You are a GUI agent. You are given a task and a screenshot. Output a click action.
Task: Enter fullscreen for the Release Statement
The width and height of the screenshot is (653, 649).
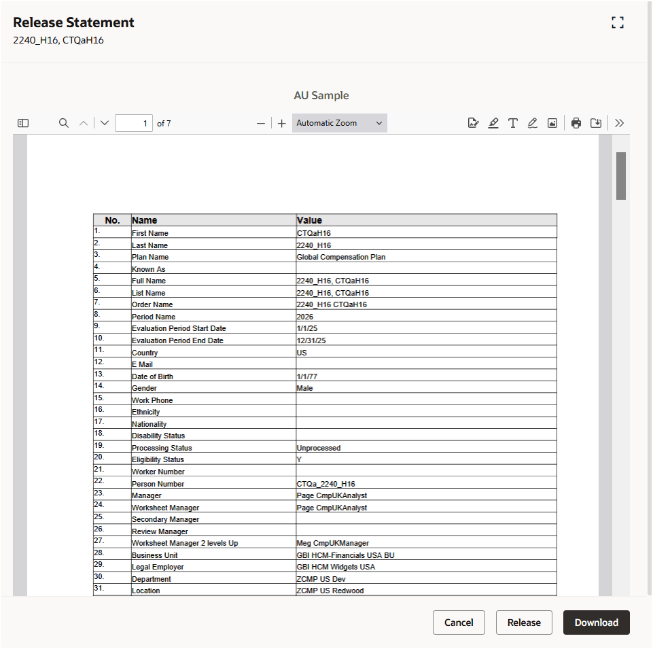tap(618, 22)
